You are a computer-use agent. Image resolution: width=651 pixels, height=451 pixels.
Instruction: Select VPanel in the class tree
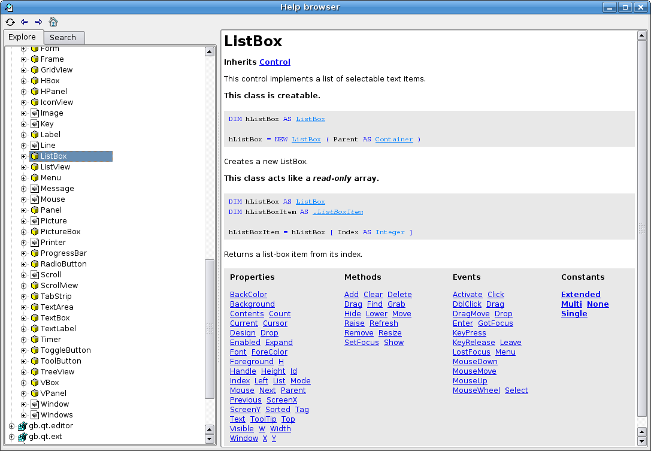(53, 394)
